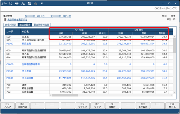Click the 科目名 column header
The image size is (180, 114).
click(35, 32)
